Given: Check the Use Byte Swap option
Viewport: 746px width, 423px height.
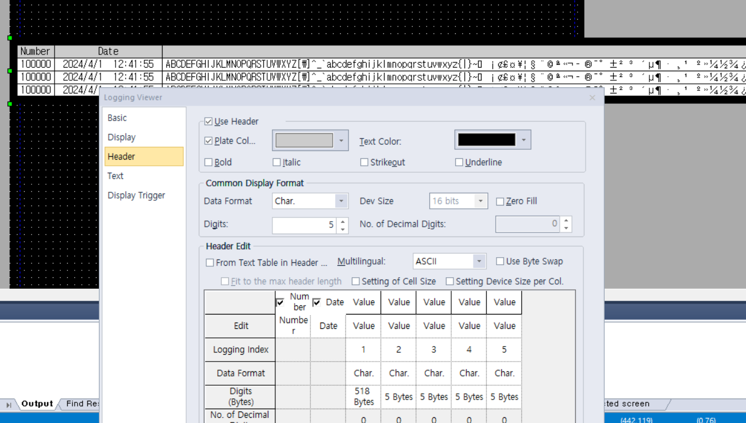Looking at the screenshot, I should tap(499, 261).
